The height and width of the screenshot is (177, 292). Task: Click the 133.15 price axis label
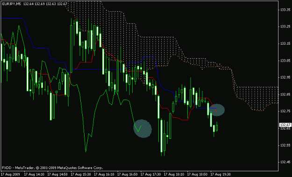click(285, 43)
